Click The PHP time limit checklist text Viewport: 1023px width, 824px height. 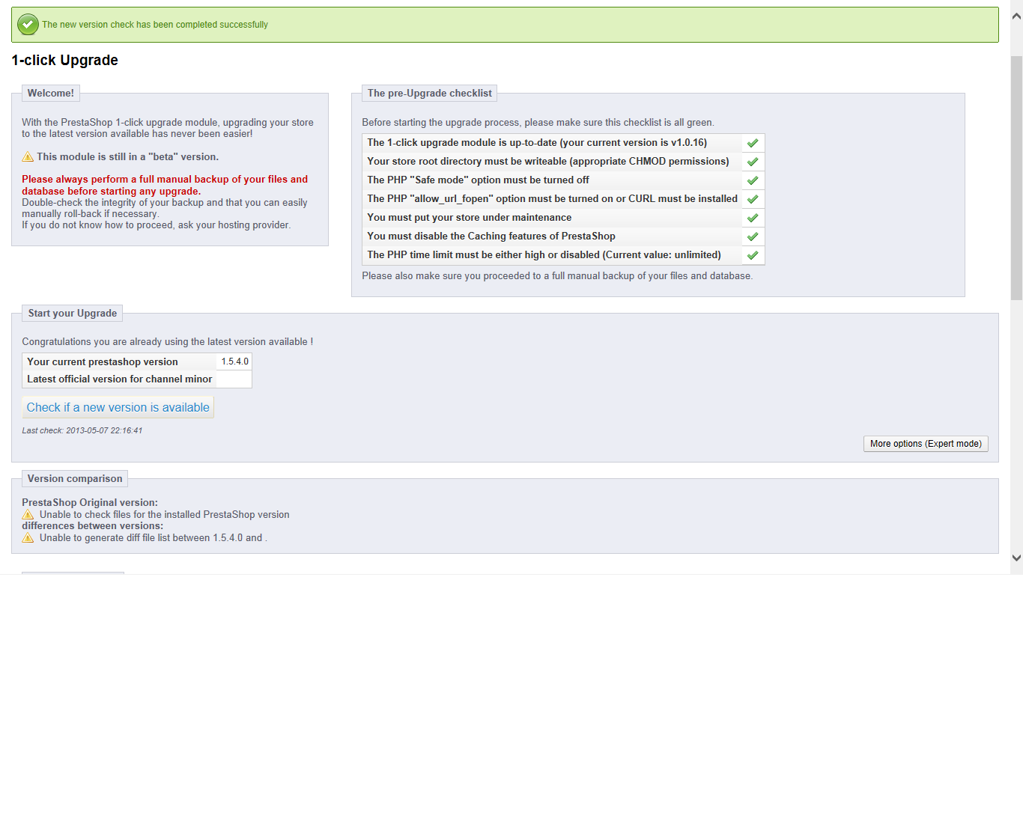click(544, 255)
